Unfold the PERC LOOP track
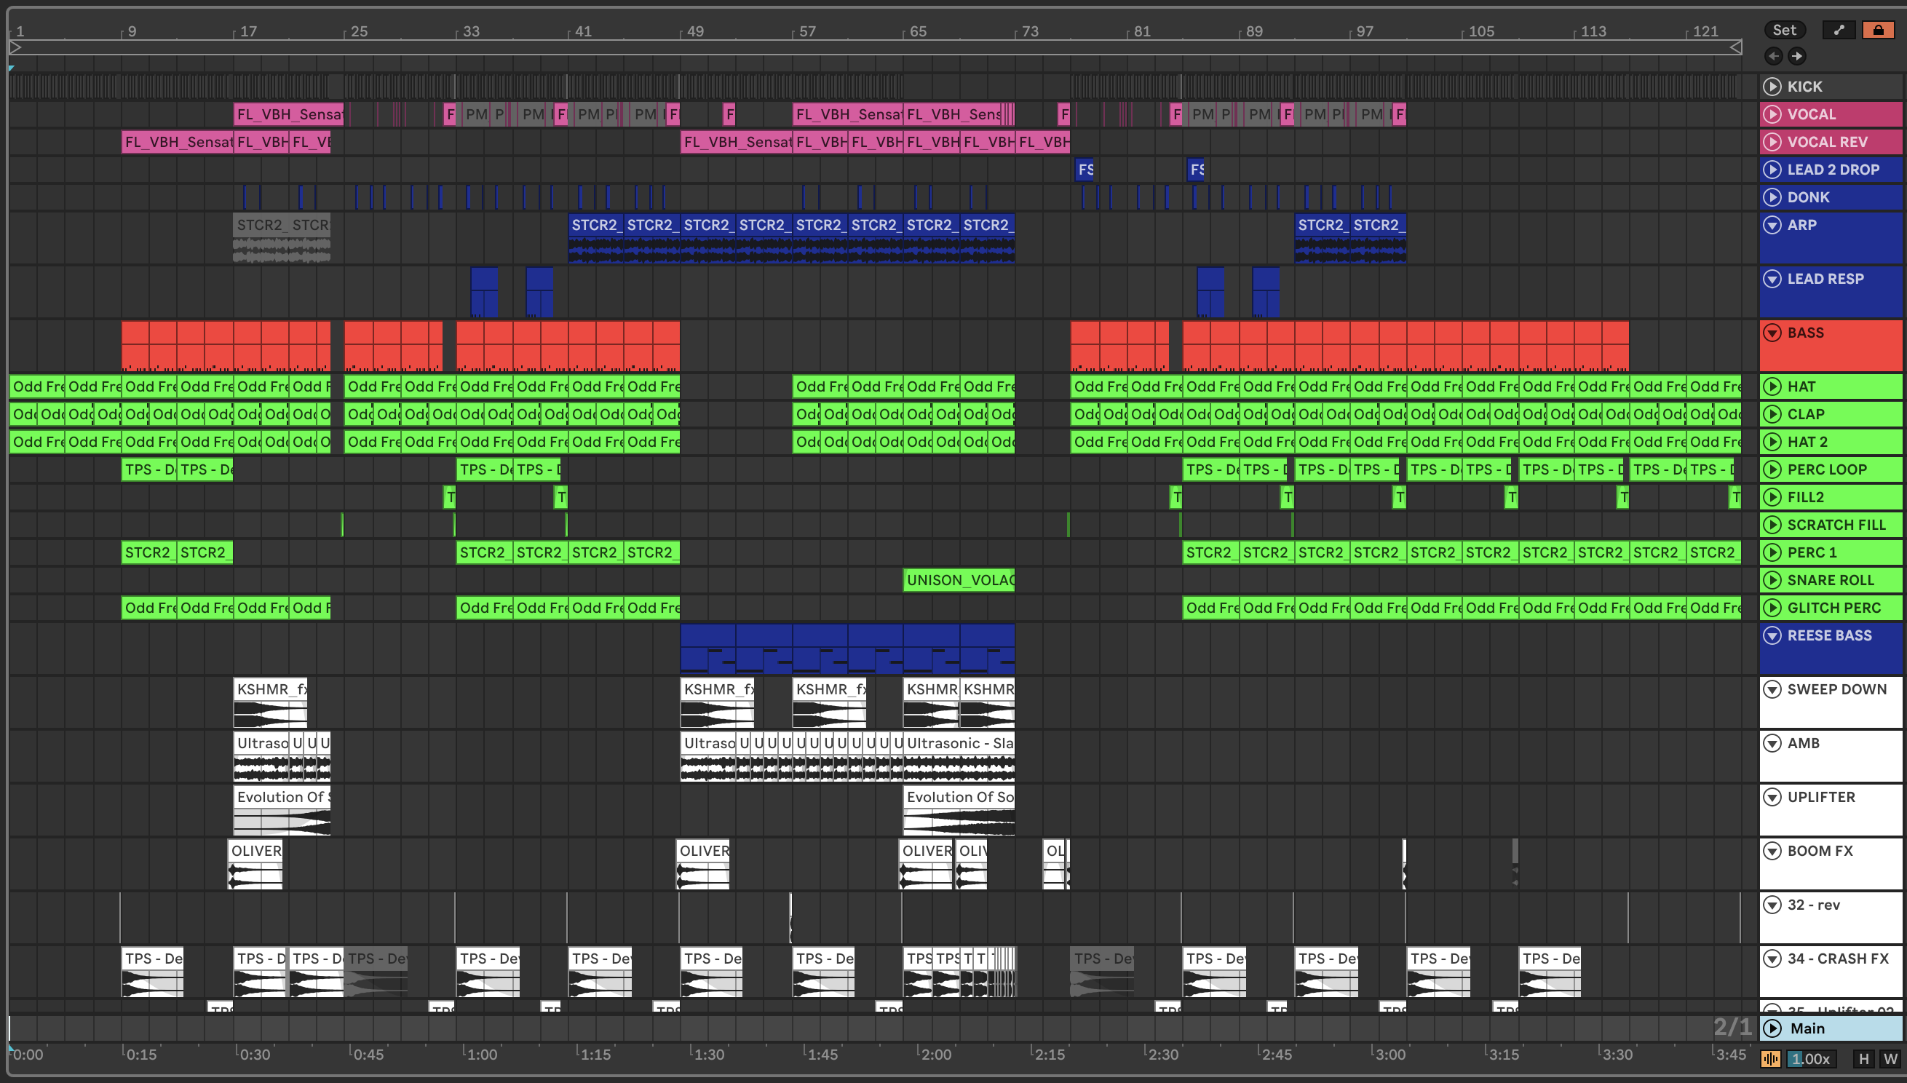 point(1772,469)
